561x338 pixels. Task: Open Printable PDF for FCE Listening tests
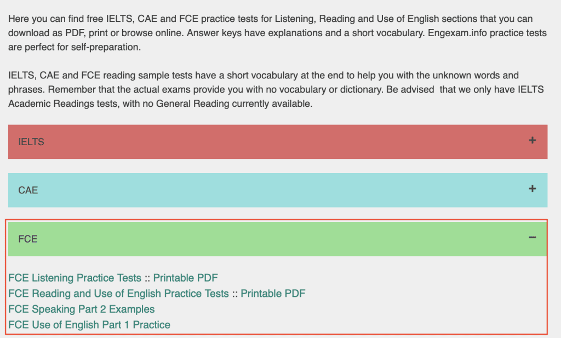(x=185, y=278)
